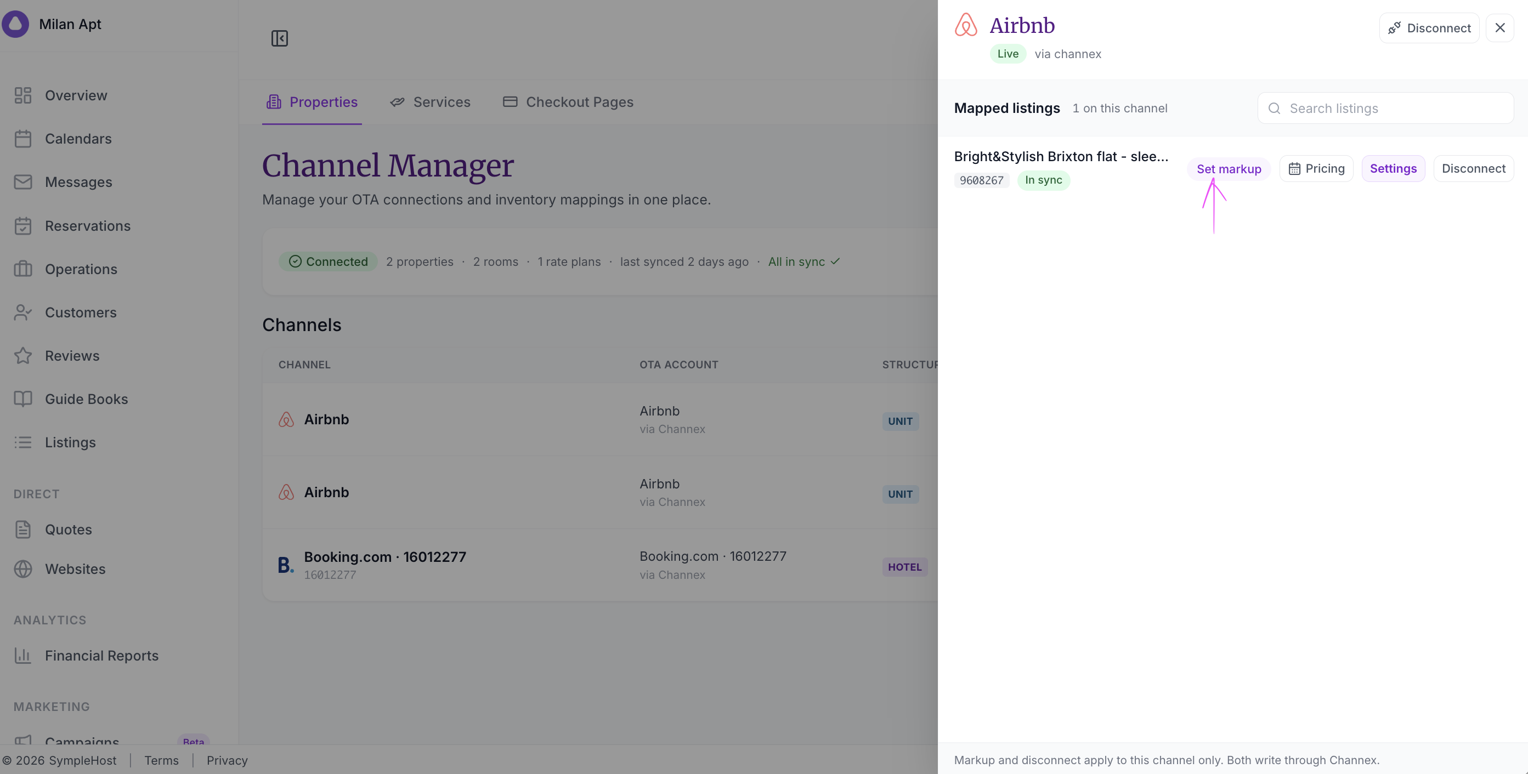Image resolution: width=1528 pixels, height=774 pixels.
Task: Open Guide Books in the sidebar
Action: coord(71,399)
